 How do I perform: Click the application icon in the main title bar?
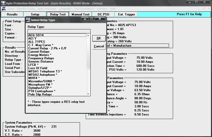(x=3, y=3)
